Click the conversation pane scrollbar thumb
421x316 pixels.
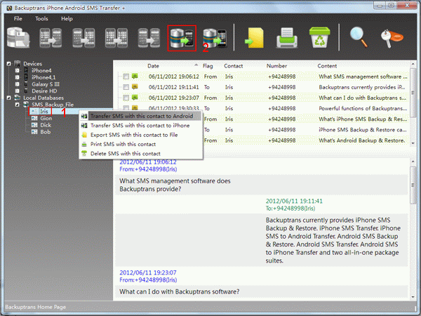(x=413, y=185)
